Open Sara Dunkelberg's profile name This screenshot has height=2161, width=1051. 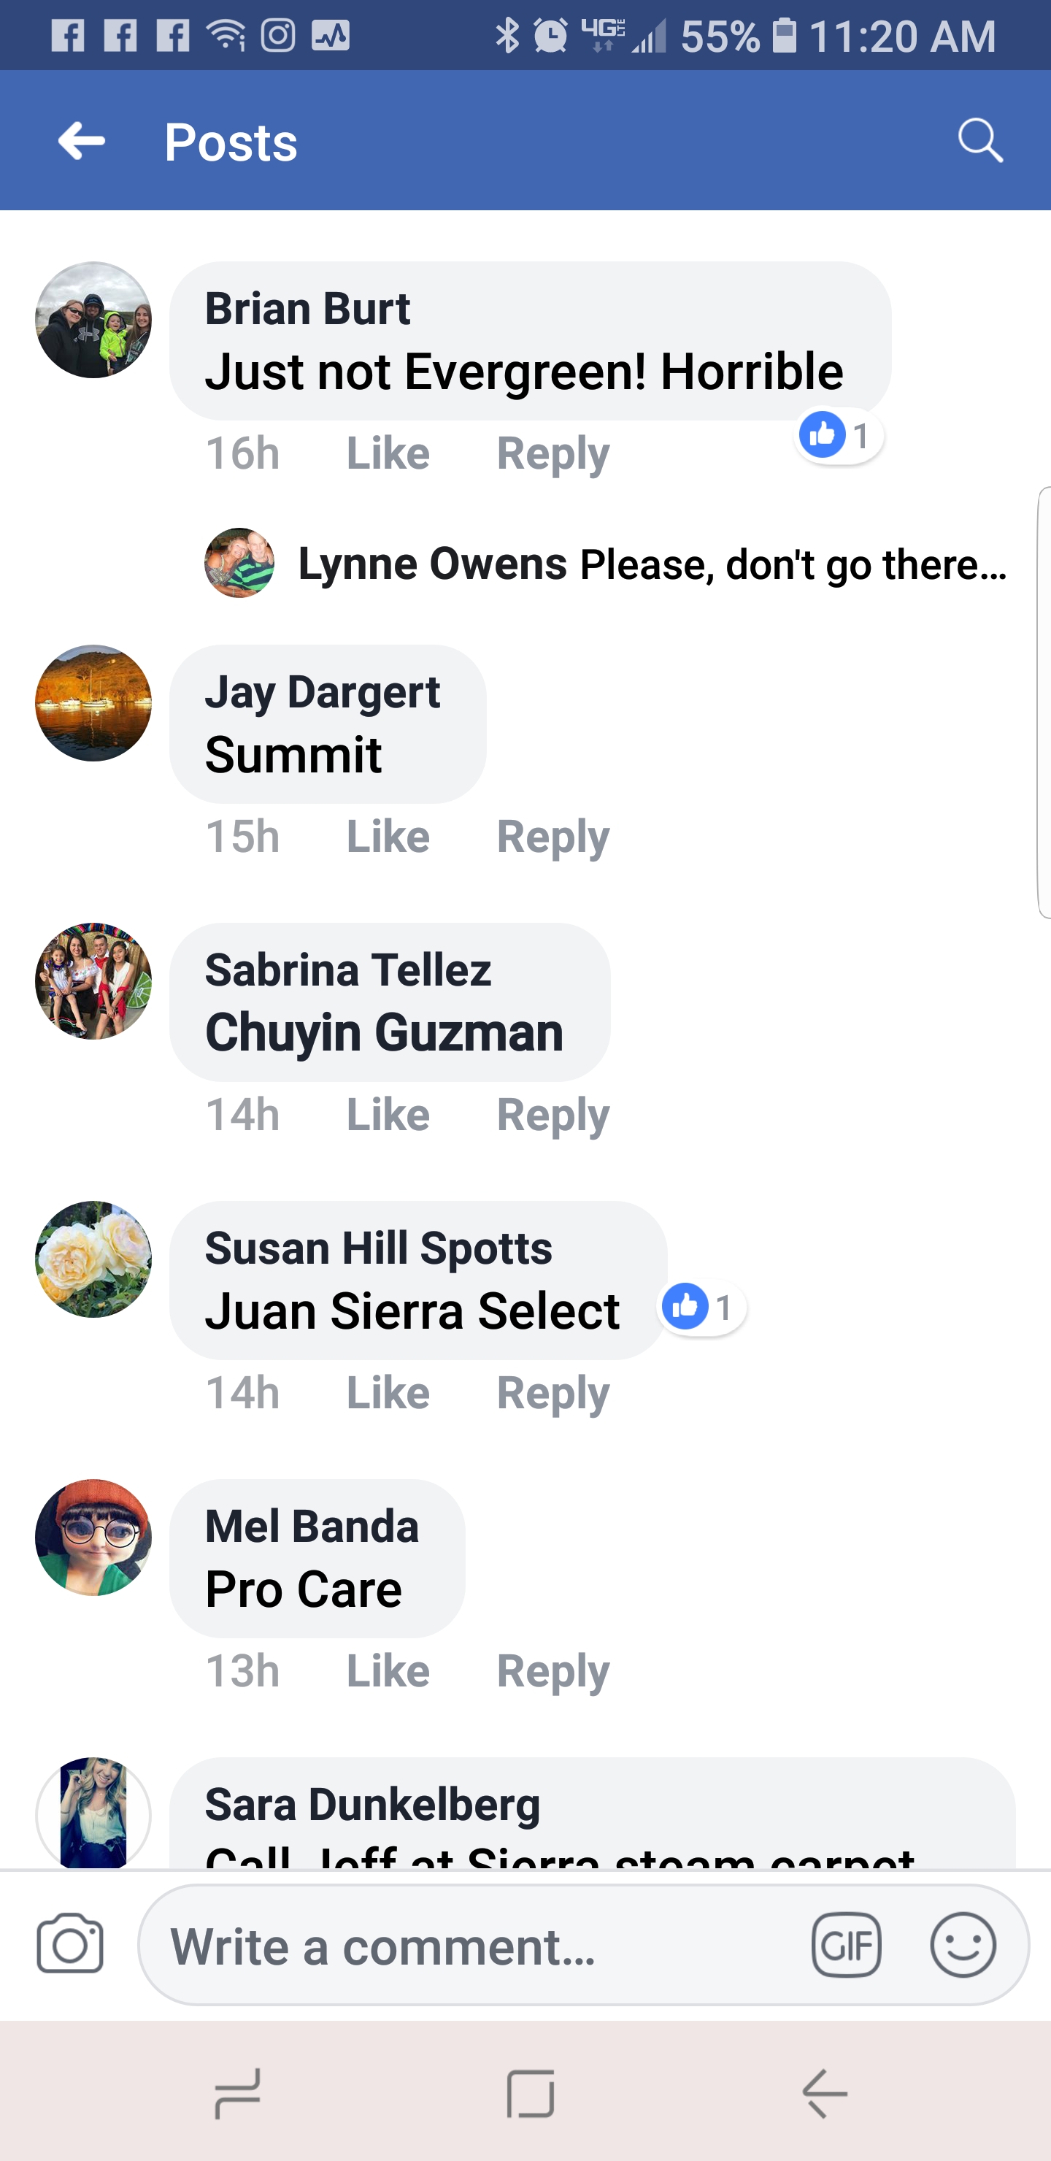[x=372, y=1805]
